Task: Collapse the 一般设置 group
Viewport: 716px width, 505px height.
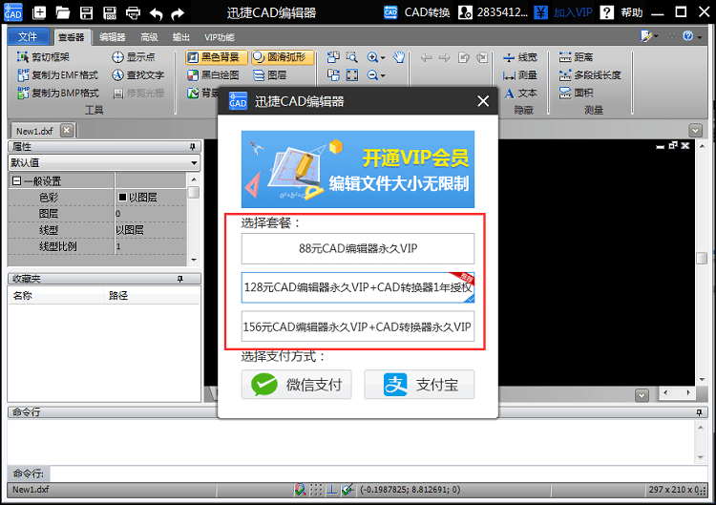Action: 16,181
